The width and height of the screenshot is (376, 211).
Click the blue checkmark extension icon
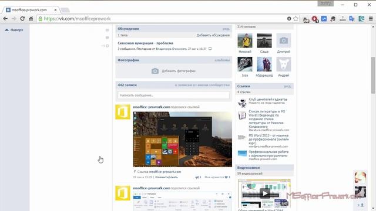tap(324, 19)
